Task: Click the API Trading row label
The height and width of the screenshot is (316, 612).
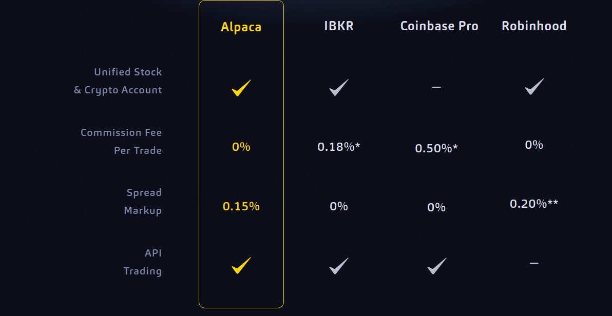Action: click(x=142, y=262)
